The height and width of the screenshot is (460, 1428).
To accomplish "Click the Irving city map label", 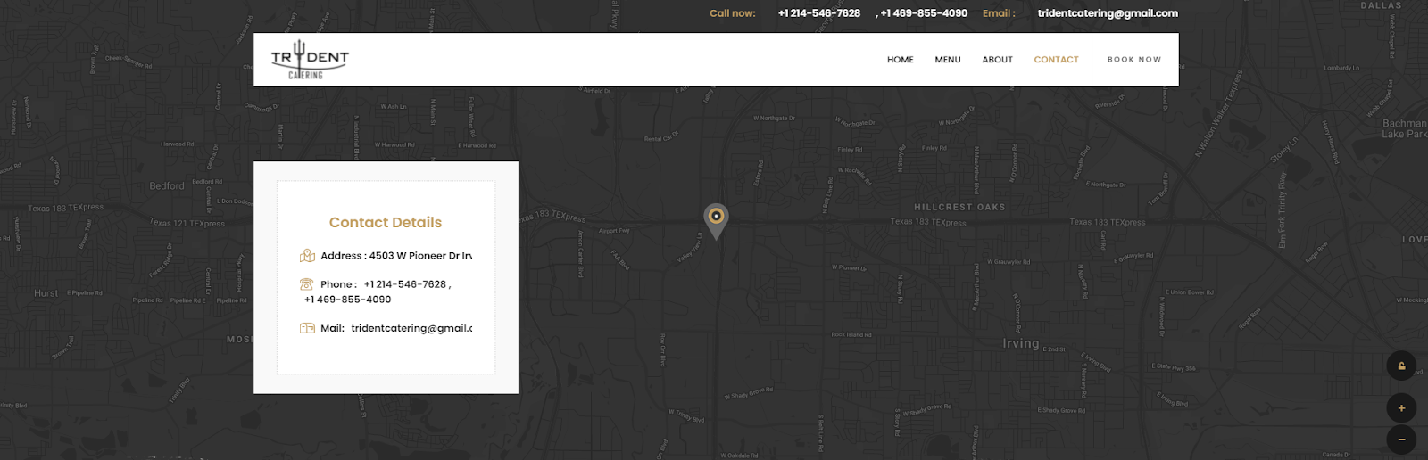I will 1020,343.
